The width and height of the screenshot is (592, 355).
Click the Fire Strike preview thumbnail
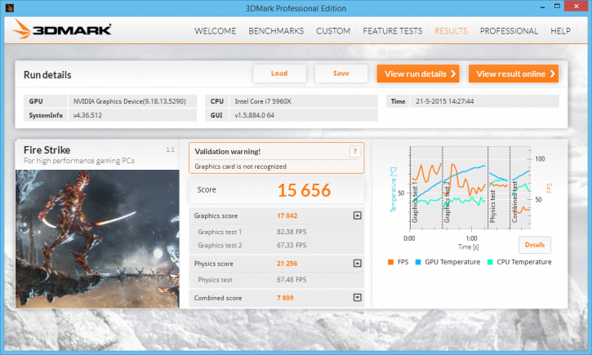pos(97,238)
